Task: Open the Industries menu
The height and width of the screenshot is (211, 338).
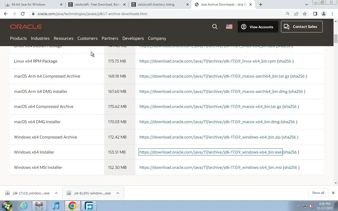Action: [x=40, y=38]
